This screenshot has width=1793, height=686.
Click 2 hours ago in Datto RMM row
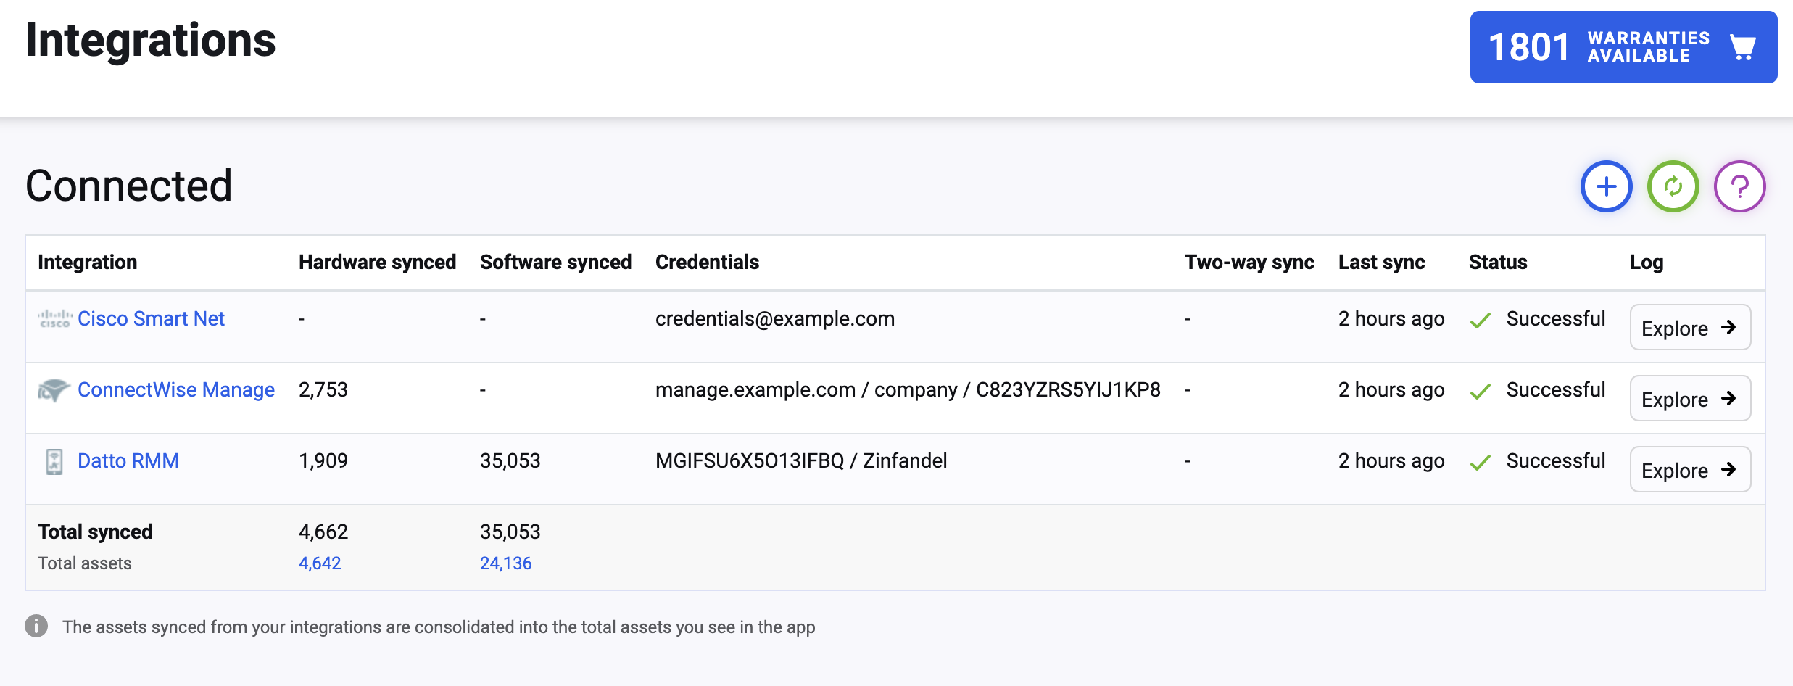1391,460
